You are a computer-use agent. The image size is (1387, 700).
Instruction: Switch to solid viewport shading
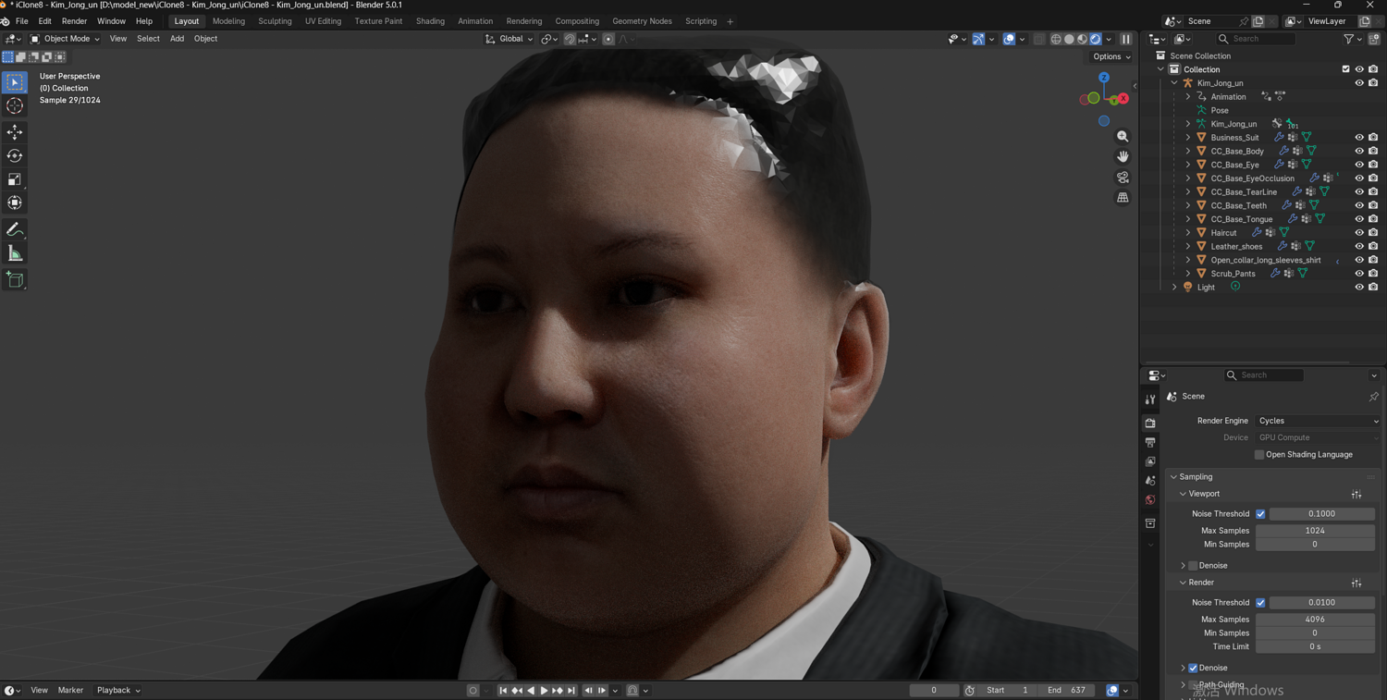coord(1069,39)
